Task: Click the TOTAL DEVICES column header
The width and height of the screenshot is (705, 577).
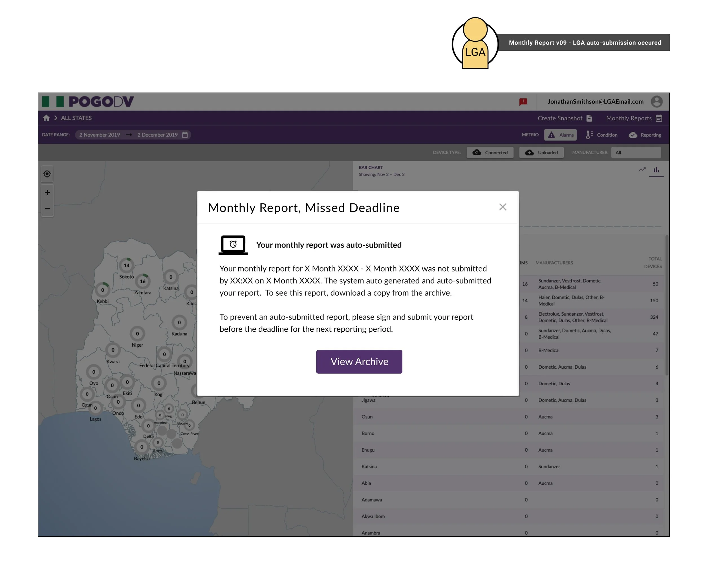Action: 653,263
